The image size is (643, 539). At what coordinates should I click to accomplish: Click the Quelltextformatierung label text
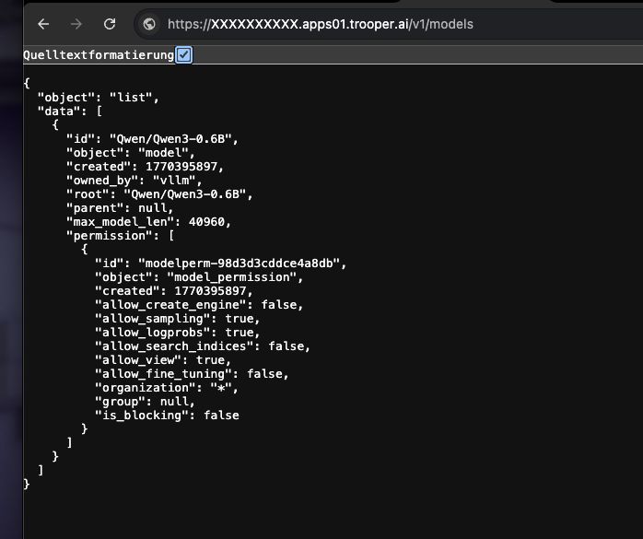[99, 55]
